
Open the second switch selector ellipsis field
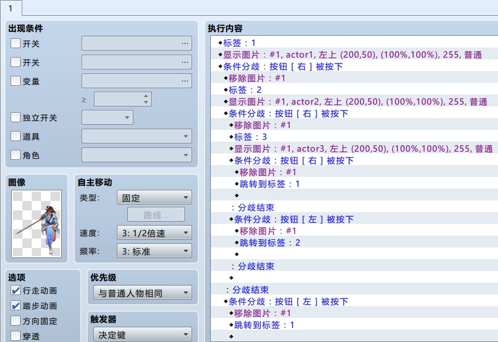(137, 62)
